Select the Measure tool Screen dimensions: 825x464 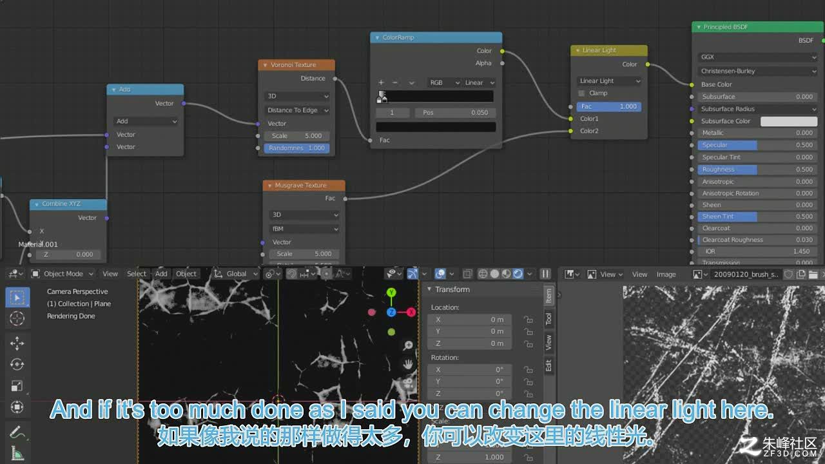click(x=17, y=454)
